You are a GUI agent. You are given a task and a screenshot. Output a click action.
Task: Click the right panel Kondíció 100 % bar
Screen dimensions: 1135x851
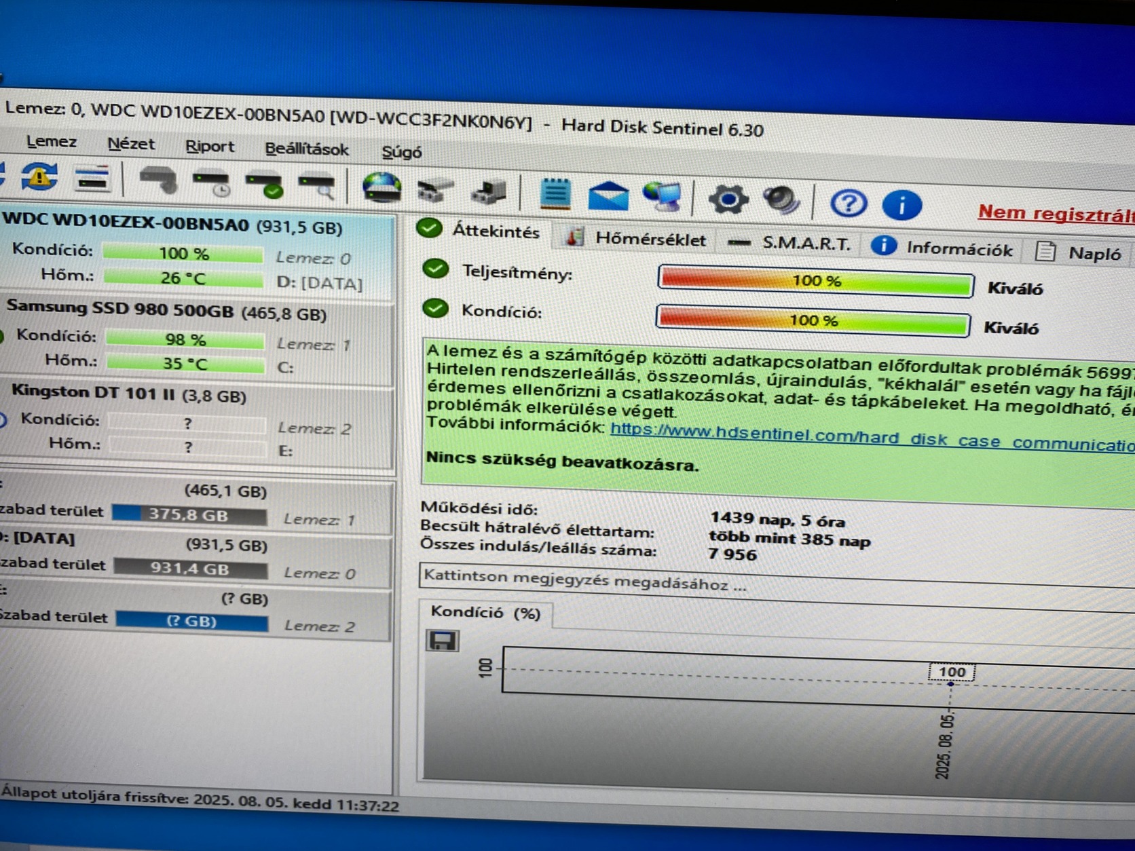[813, 320]
